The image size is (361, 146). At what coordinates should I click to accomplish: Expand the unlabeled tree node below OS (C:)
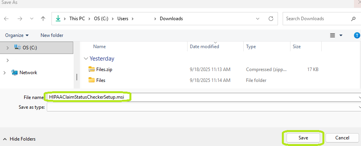coord(7,60)
